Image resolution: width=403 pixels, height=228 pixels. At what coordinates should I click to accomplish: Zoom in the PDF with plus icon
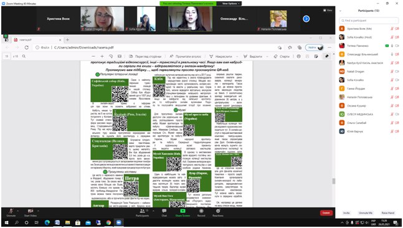(x=102, y=56)
